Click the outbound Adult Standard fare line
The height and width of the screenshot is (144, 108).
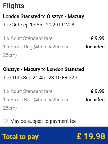coord(28,38)
